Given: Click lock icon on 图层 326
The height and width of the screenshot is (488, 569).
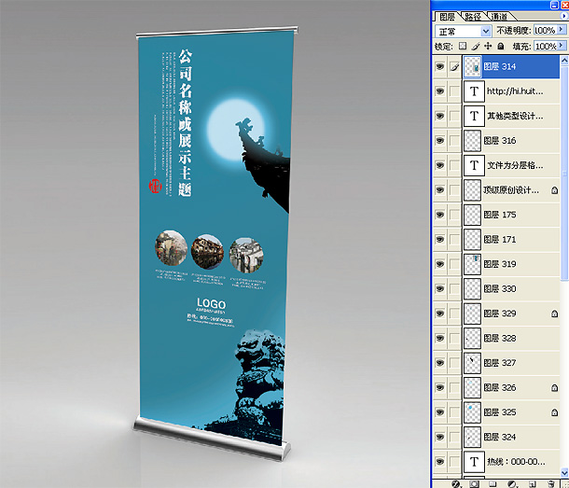Looking at the screenshot, I should click(x=554, y=388).
